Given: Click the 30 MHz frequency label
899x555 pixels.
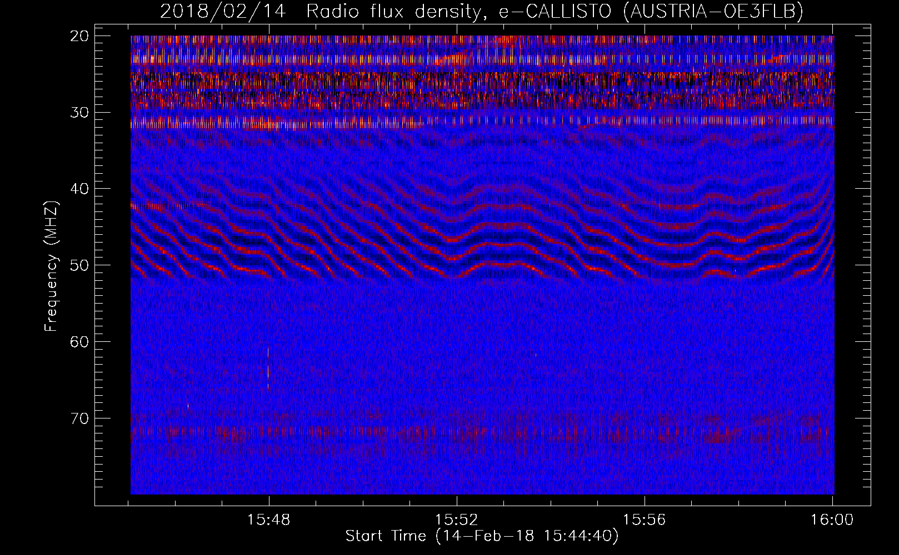Looking at the screenshot, I should point(80,112).
